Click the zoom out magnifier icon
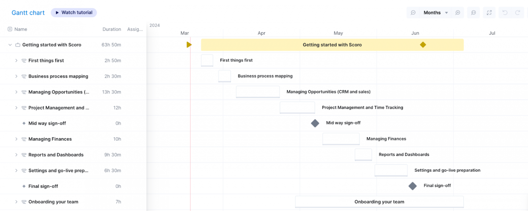 coord(413,13)
